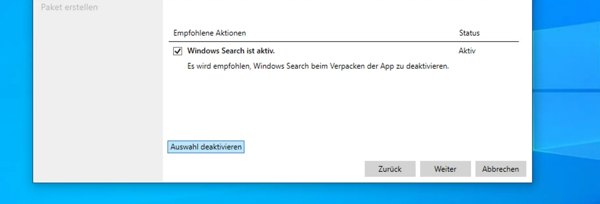Cancel the wizard via 'Abbrechen'
600x204 pixels.
coord(501,169)
